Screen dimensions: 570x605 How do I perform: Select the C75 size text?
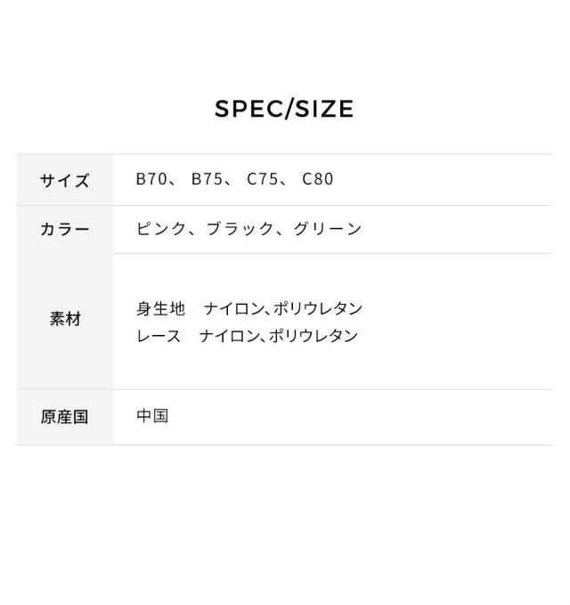point(262,179)
